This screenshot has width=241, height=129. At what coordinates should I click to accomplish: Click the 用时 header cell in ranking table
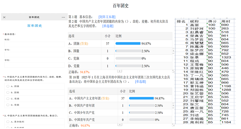click(227, 21)
